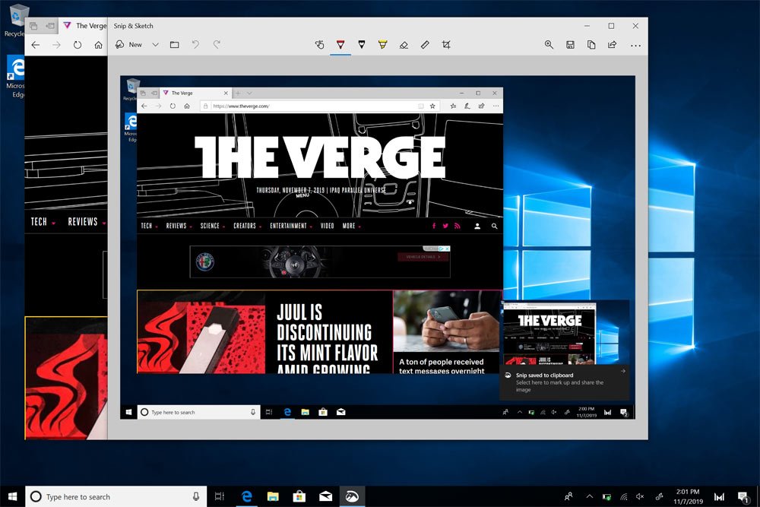This screenshot has height=507, width=760.
Task: Share the snip using the Share icon
Action: (612, 45)
